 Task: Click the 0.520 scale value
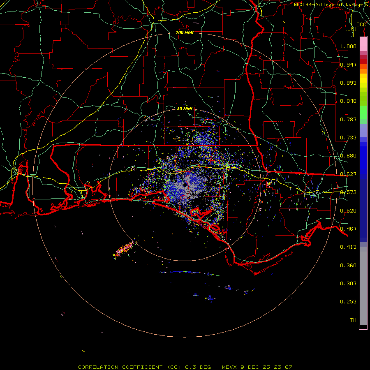click(348, 210)
